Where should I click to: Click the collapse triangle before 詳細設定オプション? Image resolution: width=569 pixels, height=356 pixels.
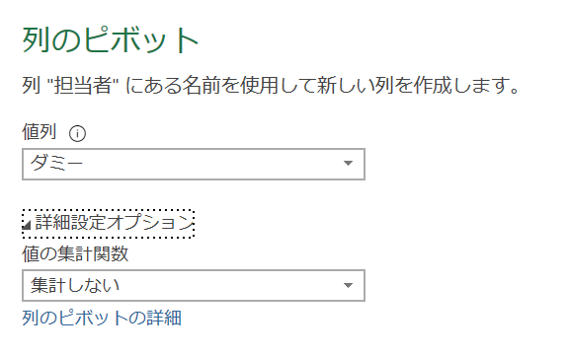coord(26,225)
